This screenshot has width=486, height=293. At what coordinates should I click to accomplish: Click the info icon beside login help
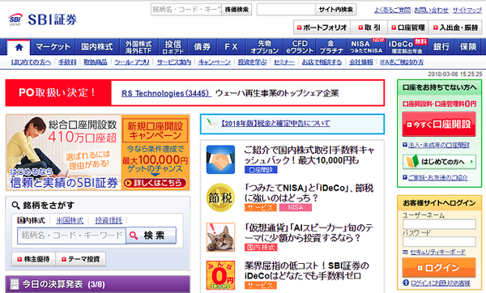point(406,282)
